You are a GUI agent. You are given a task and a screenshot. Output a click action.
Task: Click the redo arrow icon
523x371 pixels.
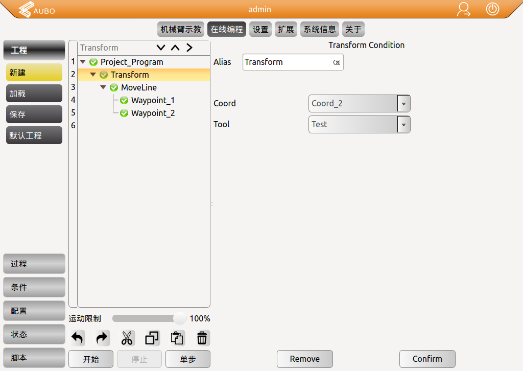click(102, 338)
